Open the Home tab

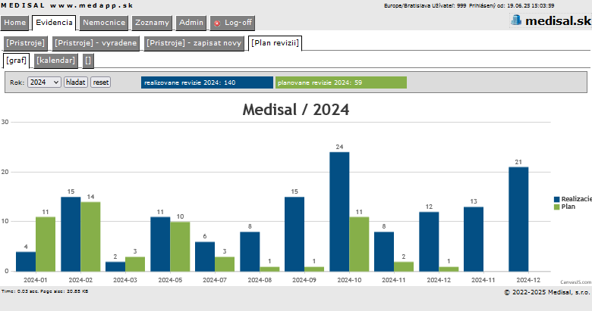pyautogui.click(x=14, y=23)
